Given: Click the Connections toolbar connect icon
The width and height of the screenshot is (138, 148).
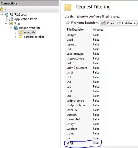Looking at the screenshot, I should [x=2, y=9].
